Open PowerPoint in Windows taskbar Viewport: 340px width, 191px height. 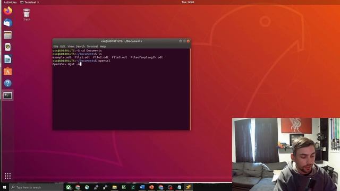pos(151,187)
